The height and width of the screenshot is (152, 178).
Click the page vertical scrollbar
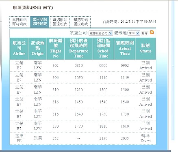[x=173, y=70]
